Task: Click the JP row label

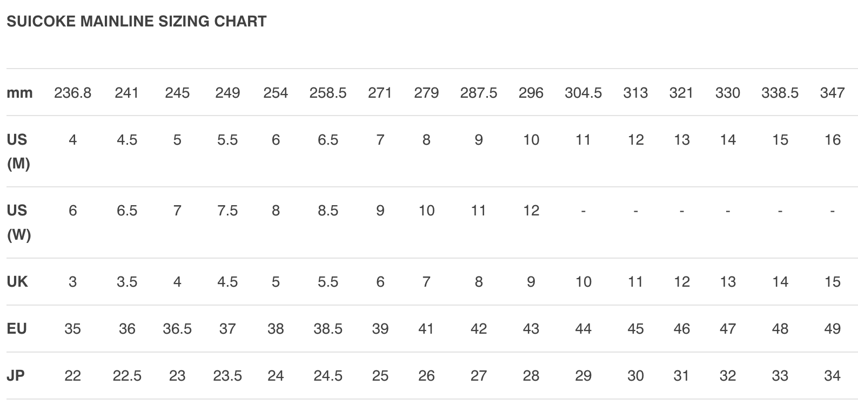Action: (x=16, y=376)
